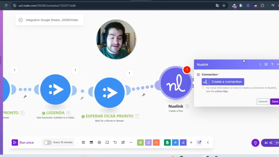The image size is (279, 157).
Task: Open wrench filter between LEGENDA and ESPERAR
Action: [82, 98]
